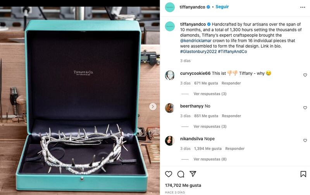Share the post via the paper plane icon
The height and width of the screenshot is (195, 310).
[193, 174]
